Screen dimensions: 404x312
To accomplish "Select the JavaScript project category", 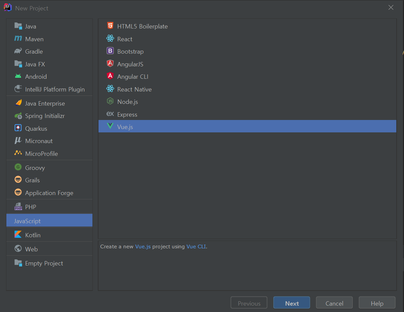I will [49, 221].
